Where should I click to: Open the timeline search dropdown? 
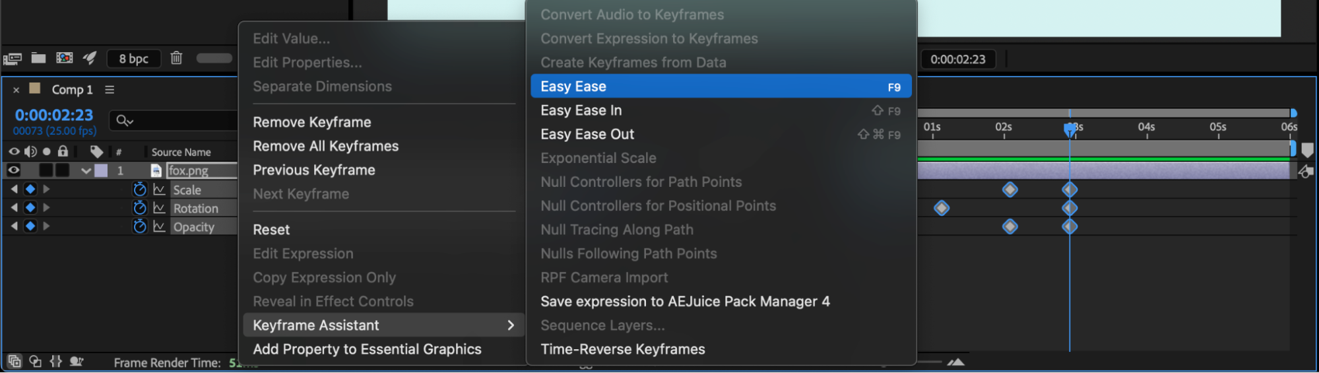(x=125, y=120)
